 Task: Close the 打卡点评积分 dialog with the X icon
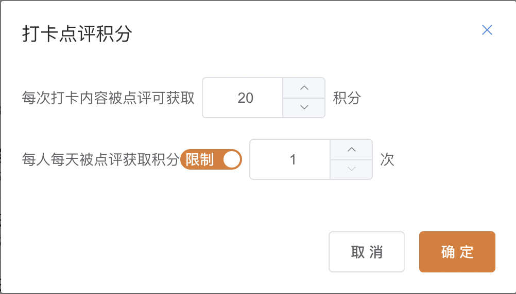point(487,30)
